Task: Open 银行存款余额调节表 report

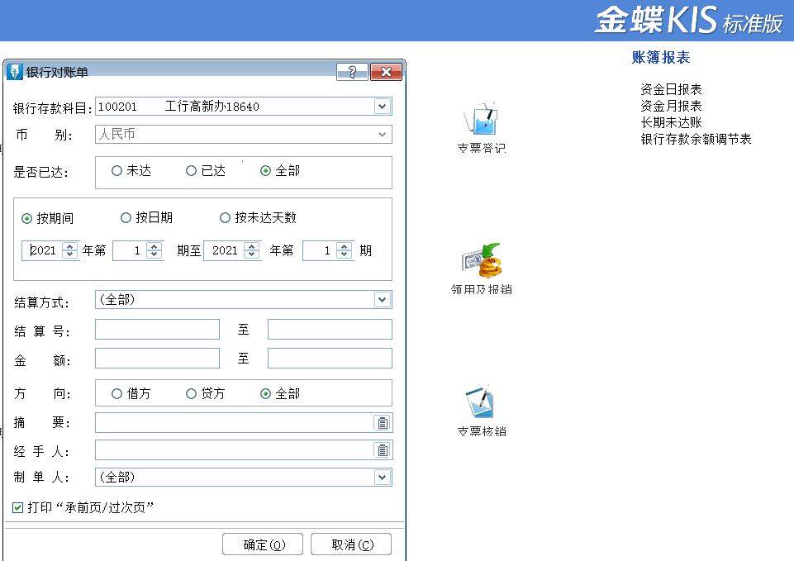Action: [696, 139]
